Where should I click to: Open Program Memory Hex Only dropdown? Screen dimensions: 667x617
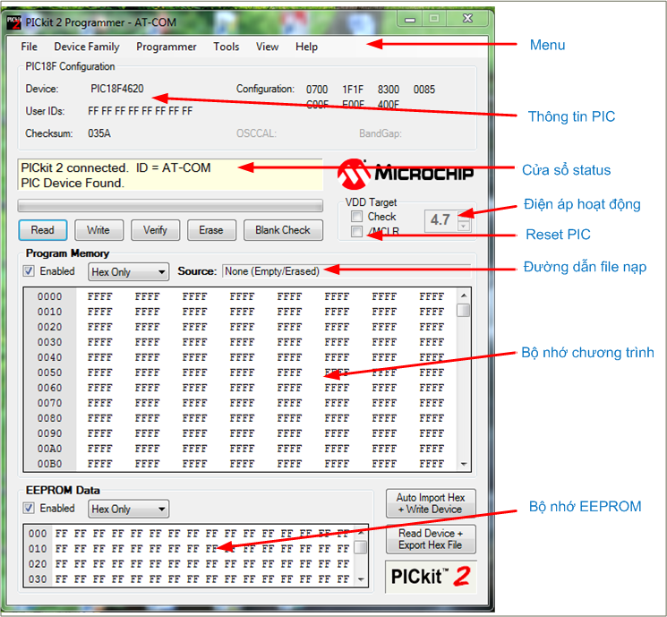(x=128, y=271)
